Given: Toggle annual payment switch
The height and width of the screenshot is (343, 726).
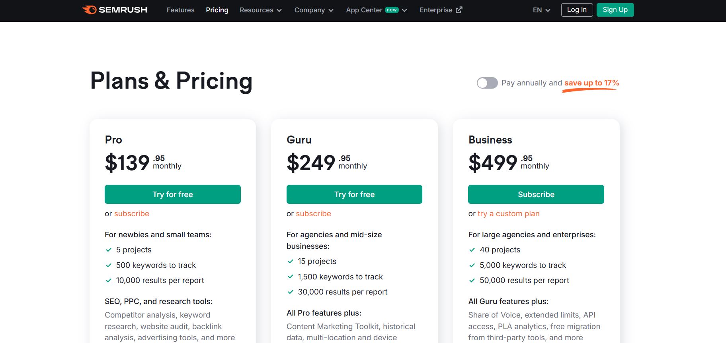Looking at the screenshot, I should (487, 83).
